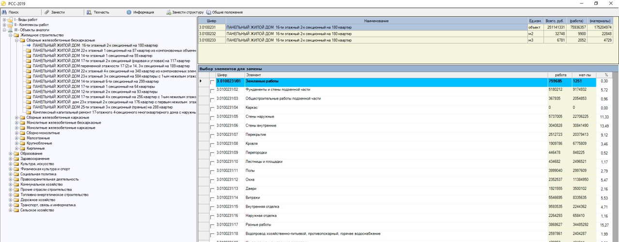Click folder icon next to Социальная политика
Image resolution: width=619 pixels, height=242 pixels.
[16, 174]
